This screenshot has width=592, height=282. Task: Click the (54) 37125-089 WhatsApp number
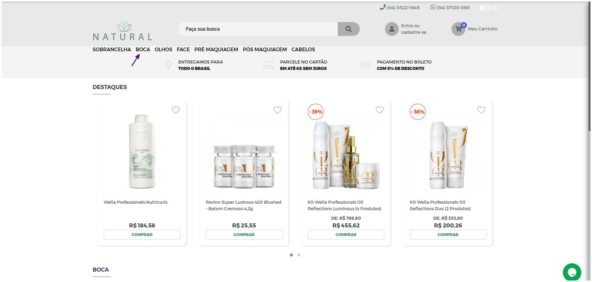click(453, 8)
